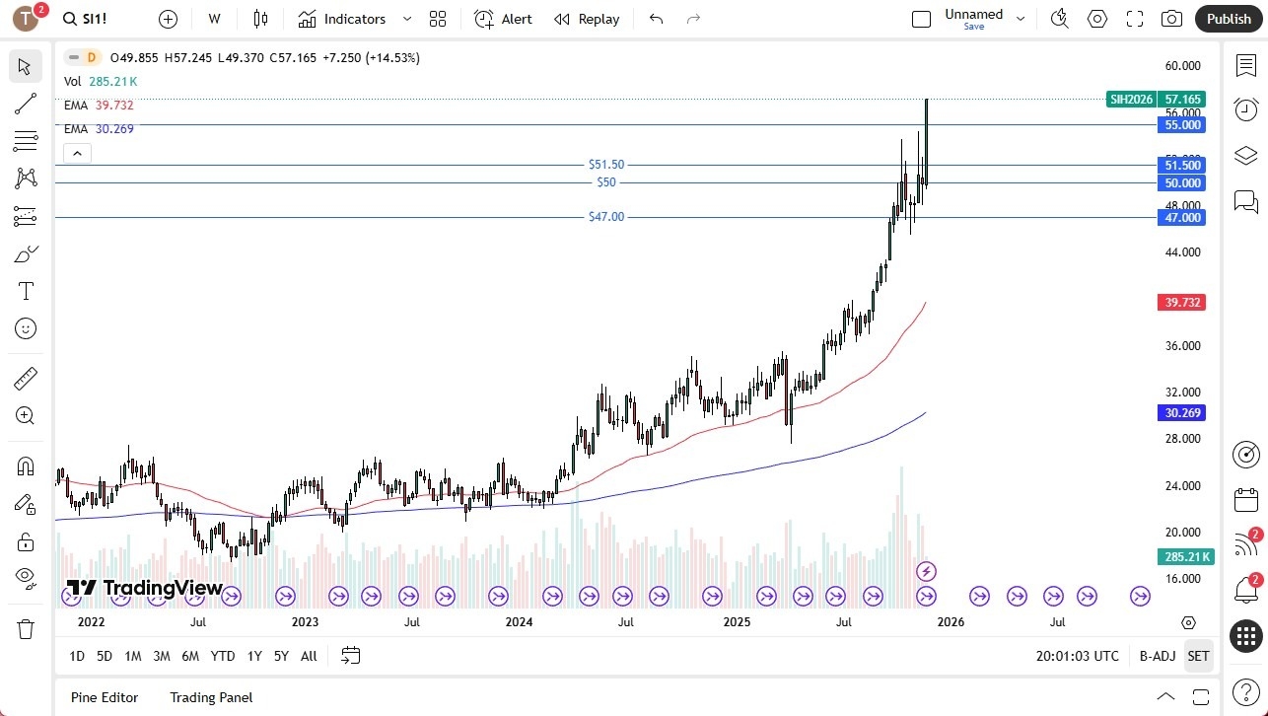This screenshot has height=716, width=1268.
Task: Activate the brush drawing tool
Action: [x=26, y=253]
